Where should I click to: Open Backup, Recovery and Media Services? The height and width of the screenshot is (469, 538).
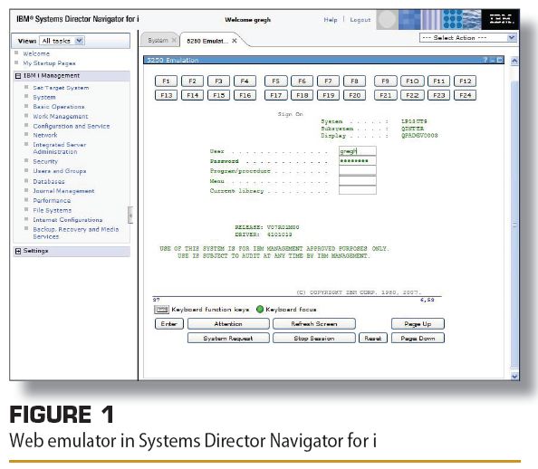click(x=76, y=233)
